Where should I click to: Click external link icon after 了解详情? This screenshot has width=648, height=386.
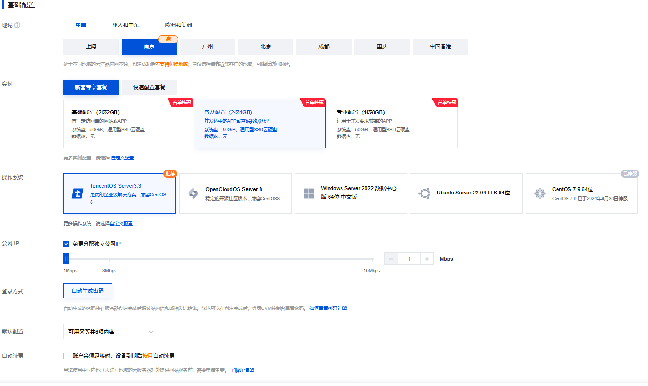click(x=252, y=370)
